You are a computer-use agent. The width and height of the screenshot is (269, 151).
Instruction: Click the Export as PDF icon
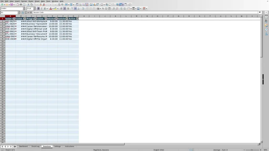click(x=18, y=4)
